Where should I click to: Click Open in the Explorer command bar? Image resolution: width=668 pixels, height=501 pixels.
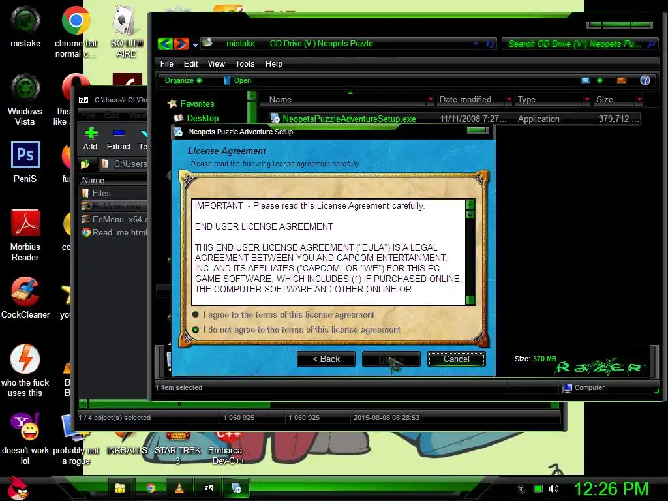coord(237,80)
